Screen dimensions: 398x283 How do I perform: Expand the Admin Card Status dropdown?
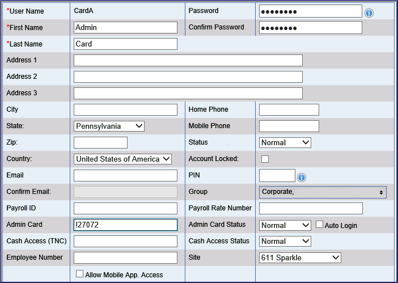pos(285,225)
